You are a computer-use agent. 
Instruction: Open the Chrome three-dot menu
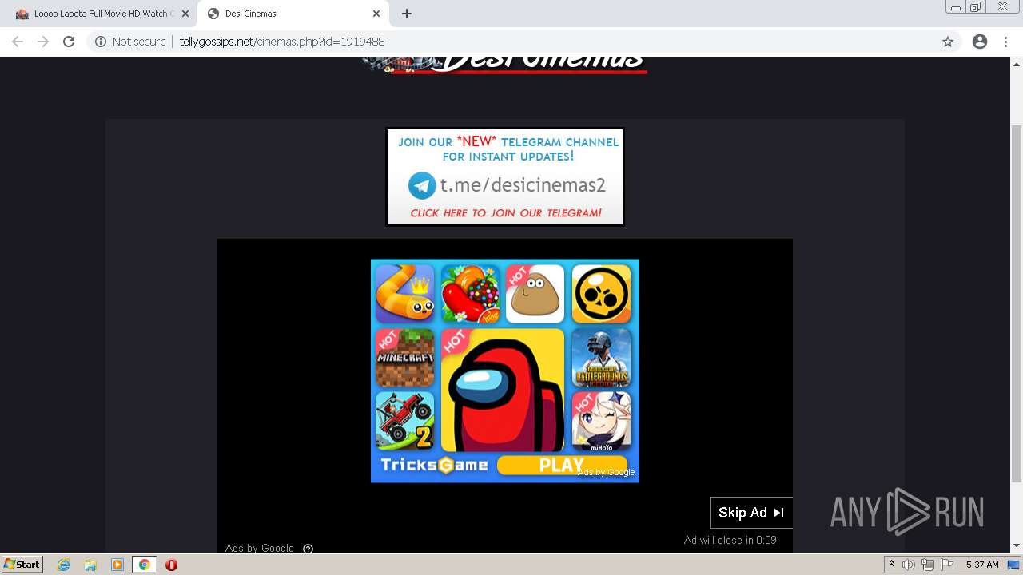[1005, 42]
